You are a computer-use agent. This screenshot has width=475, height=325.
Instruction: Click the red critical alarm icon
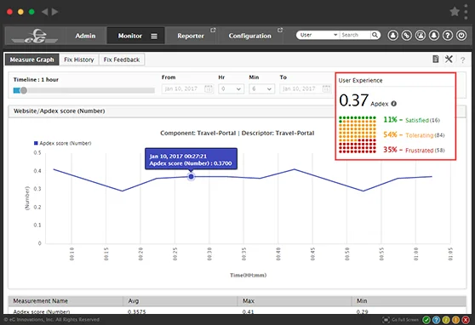tap(466, 320)
